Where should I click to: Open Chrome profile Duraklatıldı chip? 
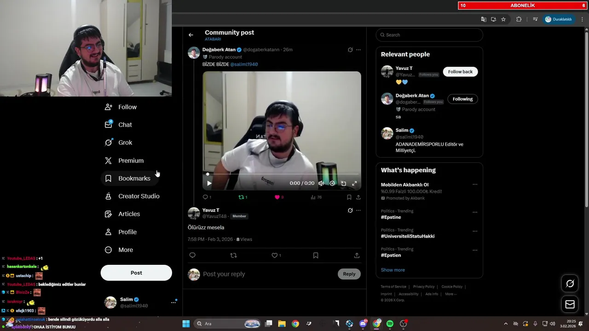pyautogui.click(x=559, y=19)
